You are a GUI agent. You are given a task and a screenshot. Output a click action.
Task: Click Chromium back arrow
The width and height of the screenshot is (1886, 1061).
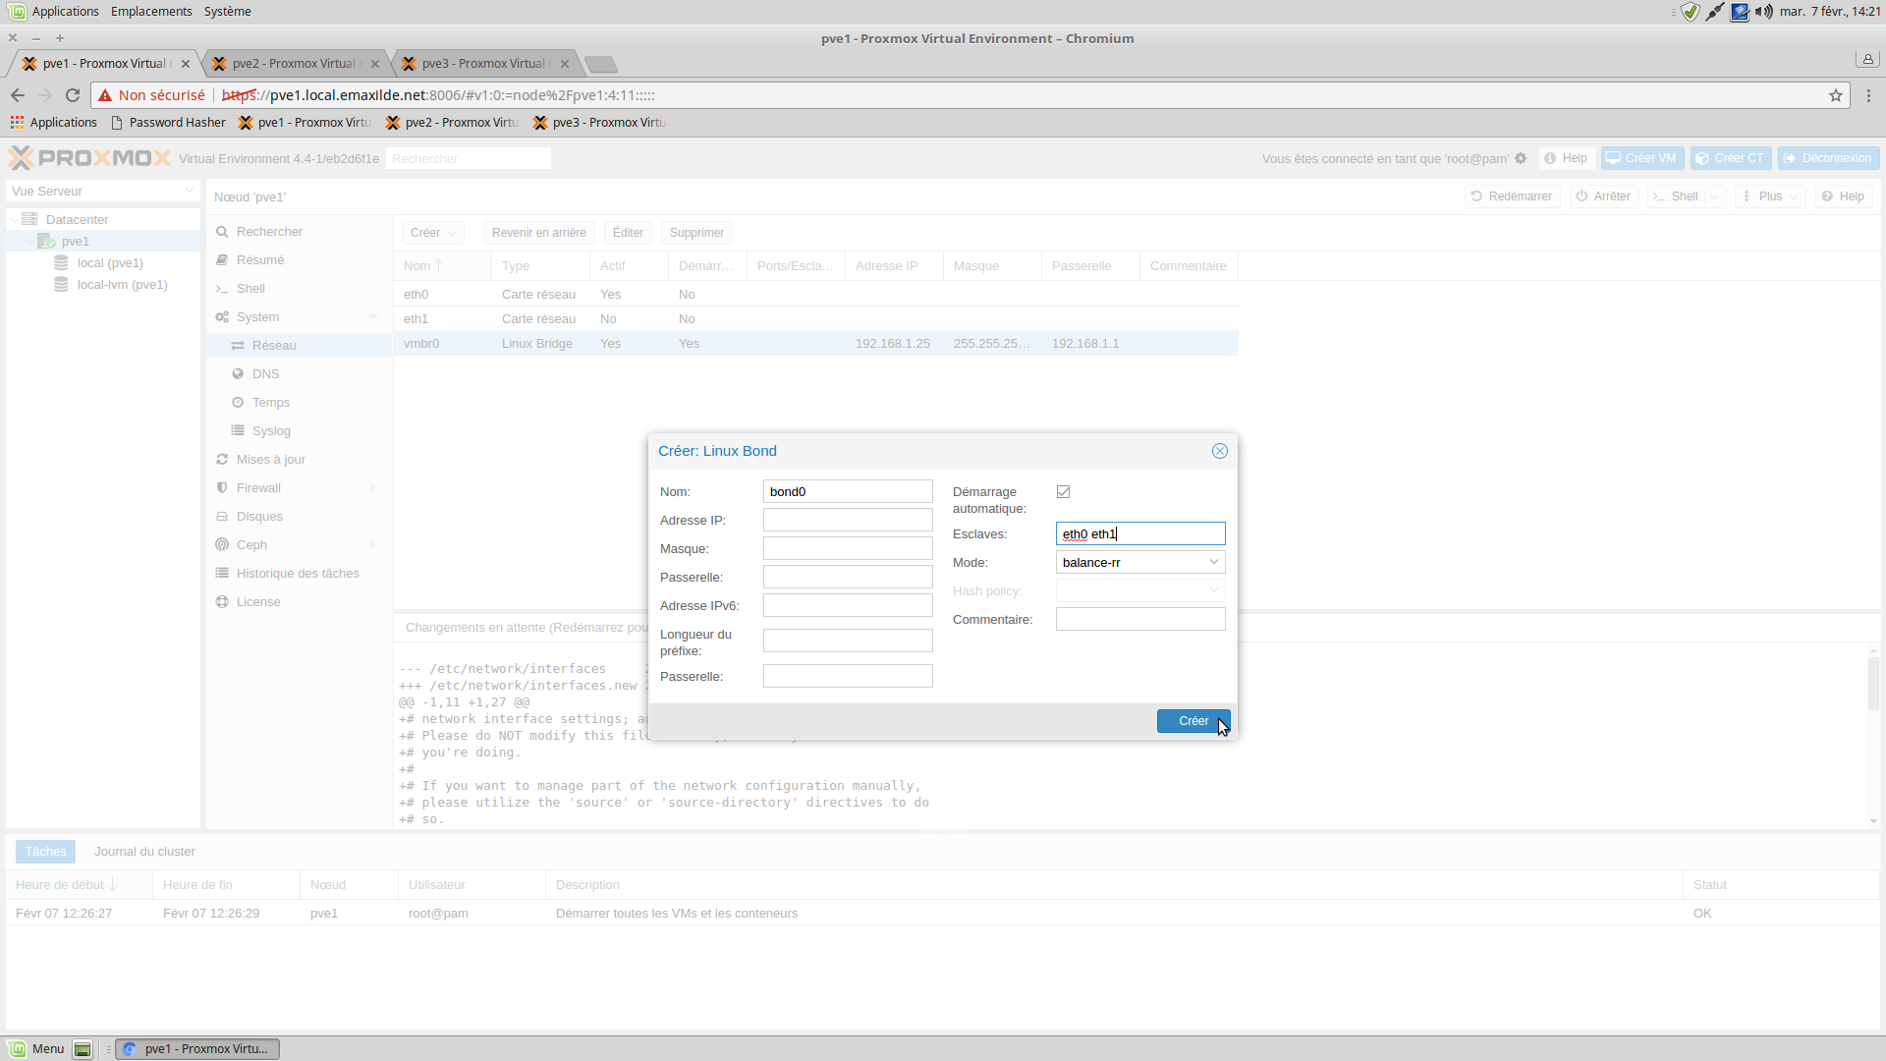18,95
